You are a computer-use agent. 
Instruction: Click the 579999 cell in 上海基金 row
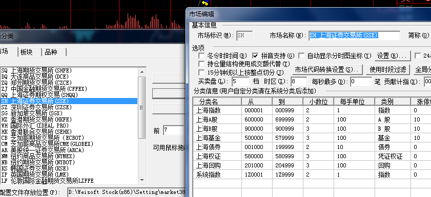click(288, 138)
